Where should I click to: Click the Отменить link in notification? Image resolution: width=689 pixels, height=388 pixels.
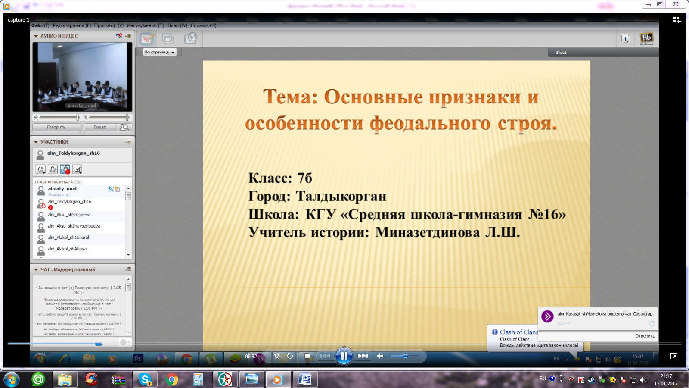pos(645,336)
